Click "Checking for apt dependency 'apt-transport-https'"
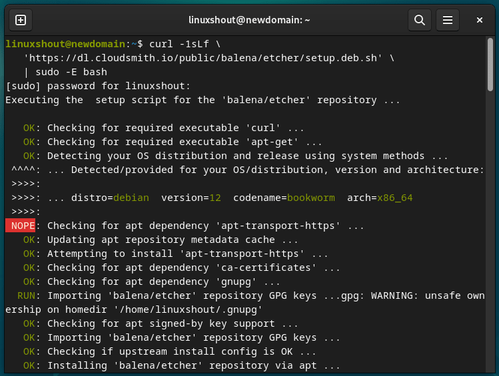499x376 pixels. point(206,226)
